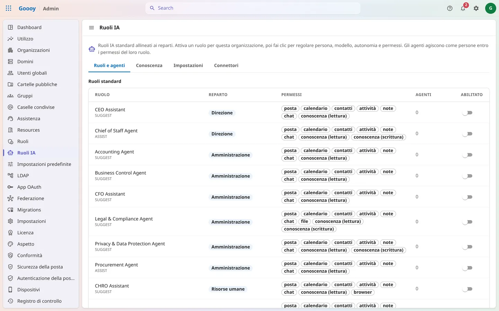
Task: Click the Goooy logo link
Action: tap(27, 8)
